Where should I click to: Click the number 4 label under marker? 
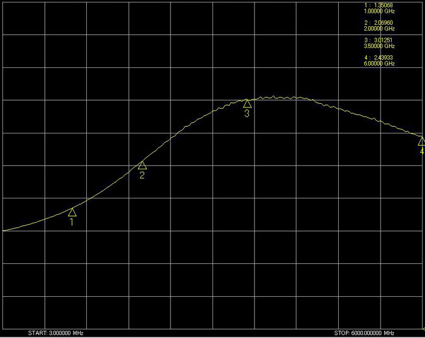pos(421,151)
